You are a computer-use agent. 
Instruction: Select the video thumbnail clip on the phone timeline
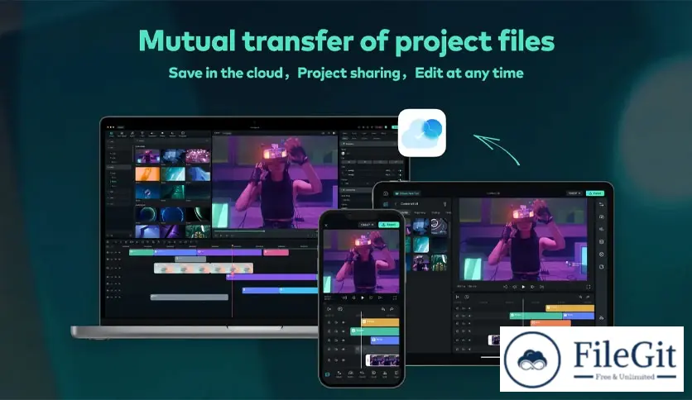[x=382, y=360]
